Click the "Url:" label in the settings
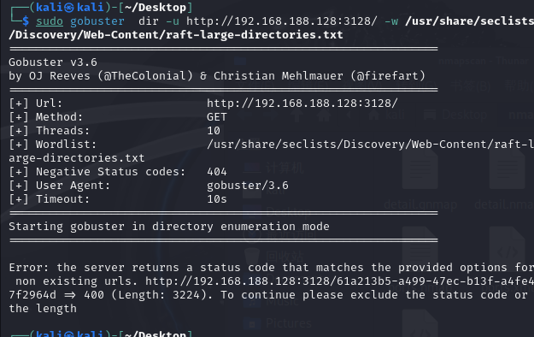Image resolution: width=534 pixels, height=337 pixels. tap(49, 103)
